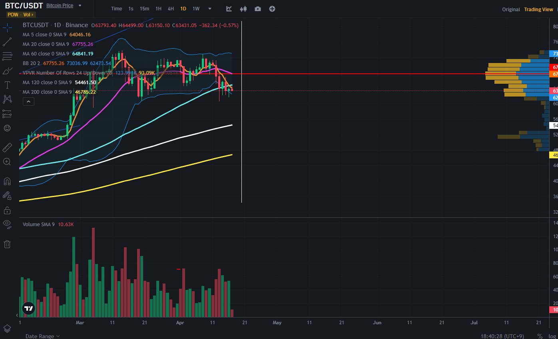Activate the zoom in tool
The height and width of the screenshot is (339, 558).
click(x=7, y=162)
